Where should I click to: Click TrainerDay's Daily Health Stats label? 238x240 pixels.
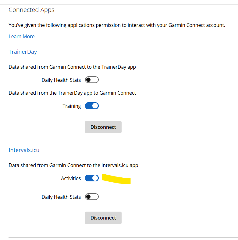(x=61, y=80)
